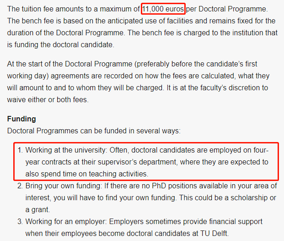Viewport: 284px width, 241px height.
Task: Click the 'Funding' heading
Action: [21, 119]
